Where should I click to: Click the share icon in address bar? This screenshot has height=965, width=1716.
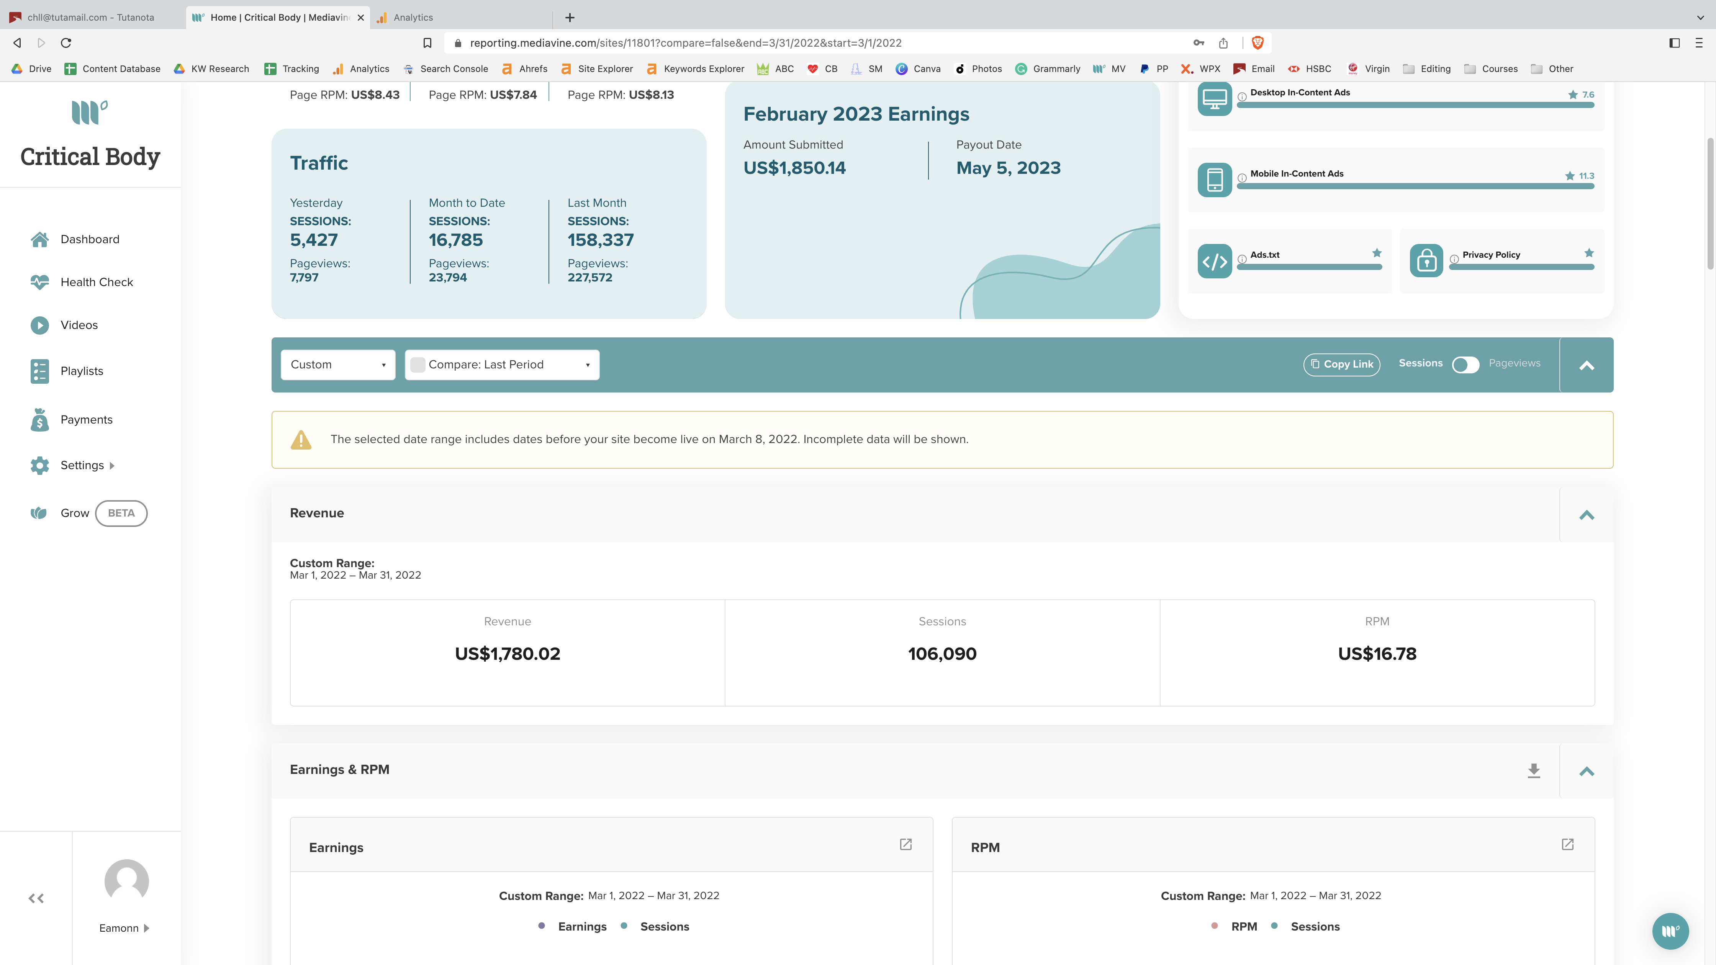pyautogui.click(x=1223, y=43)
